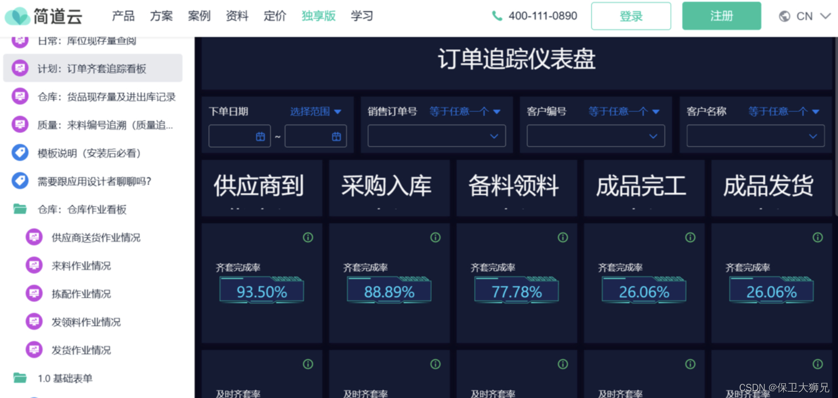The height and width of the screenshot is (398, 838).
Task: Click icon for 仓库: 货品现存量及进出库记录
Action: click(x=20, y=97)
